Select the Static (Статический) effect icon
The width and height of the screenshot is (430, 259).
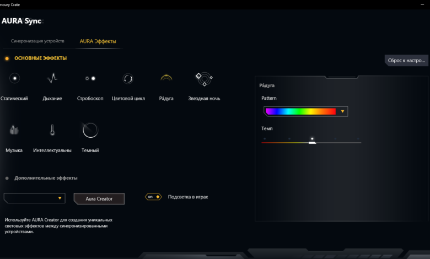tap(14, 78)
